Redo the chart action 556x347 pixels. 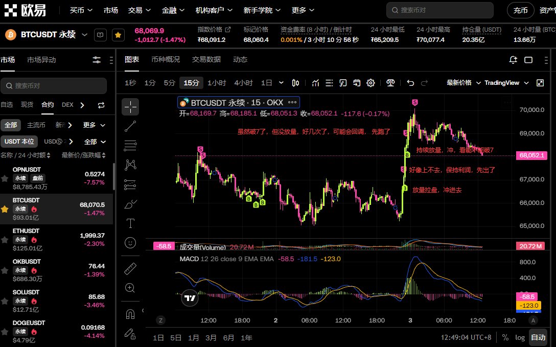[x=424, y=83]
